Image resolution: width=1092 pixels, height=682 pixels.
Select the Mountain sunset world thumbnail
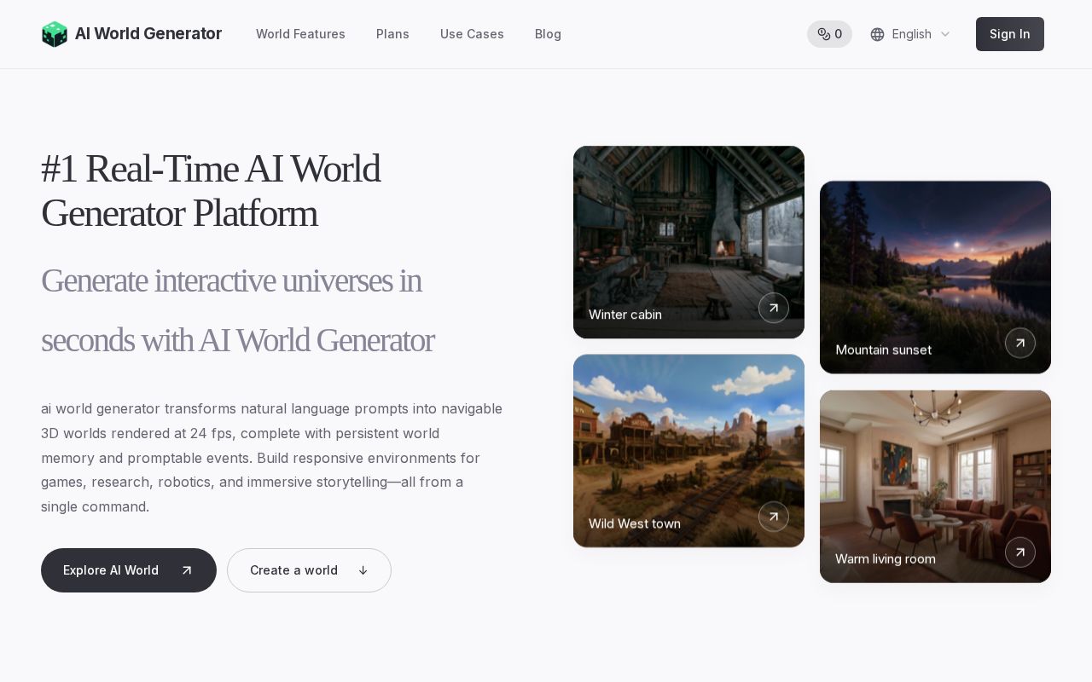point(935,277)
